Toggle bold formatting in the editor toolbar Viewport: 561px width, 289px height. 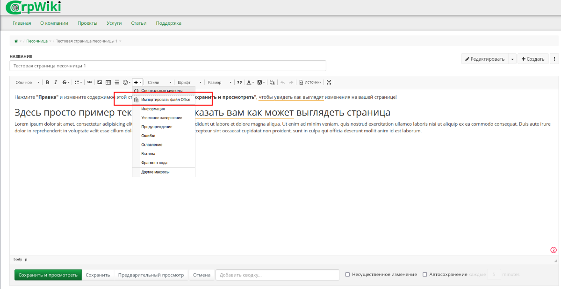click(x=47, y=82)
